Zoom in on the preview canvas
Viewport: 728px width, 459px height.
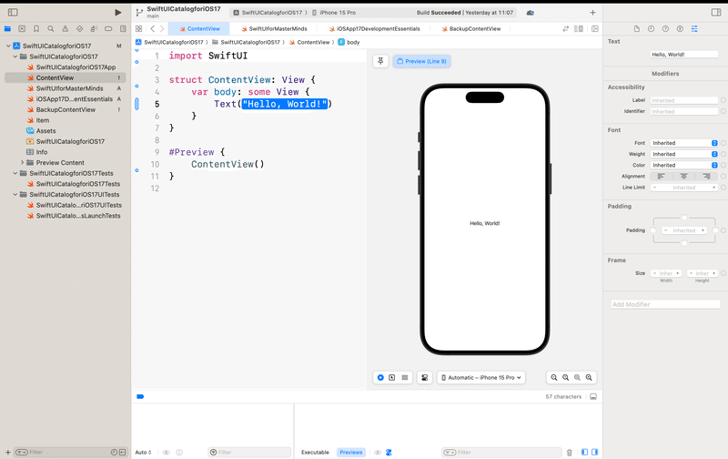pyautogui.click(x=589, y=378)
